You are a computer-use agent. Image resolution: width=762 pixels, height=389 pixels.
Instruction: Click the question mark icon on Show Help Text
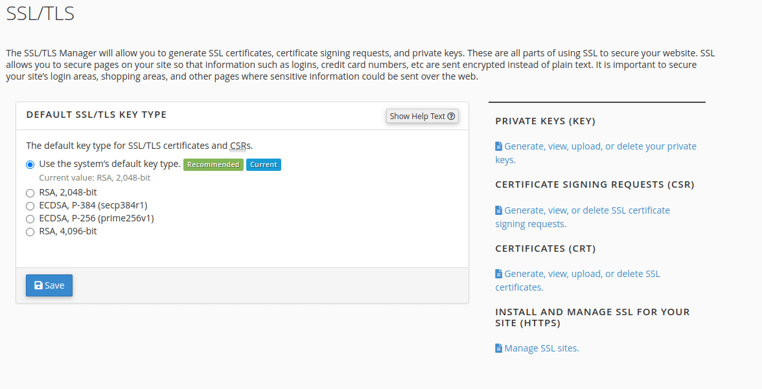click(x=452, y=116)
